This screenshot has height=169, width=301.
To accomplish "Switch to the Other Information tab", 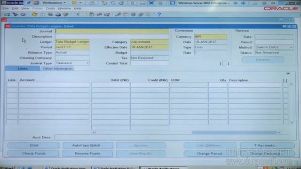I will pos(57,69).
